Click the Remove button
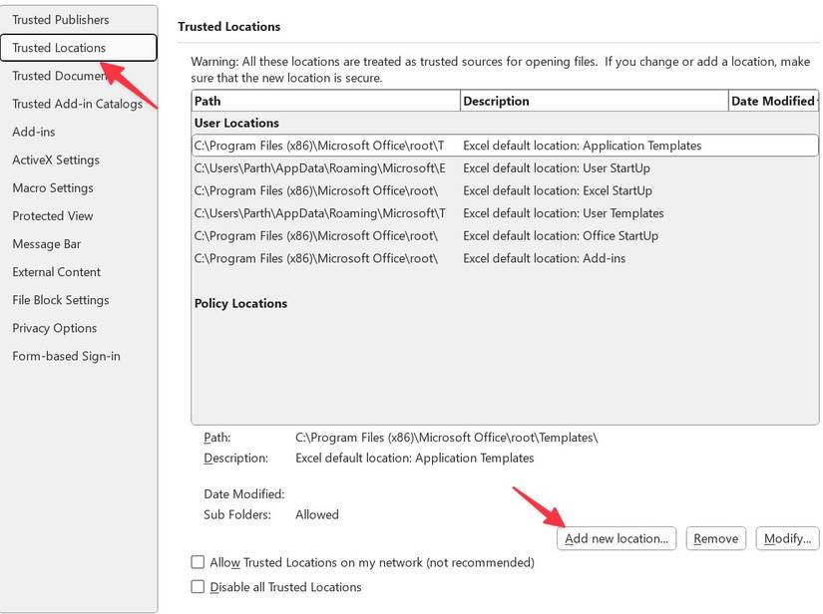Screen dimensions: 823x614 715,538
